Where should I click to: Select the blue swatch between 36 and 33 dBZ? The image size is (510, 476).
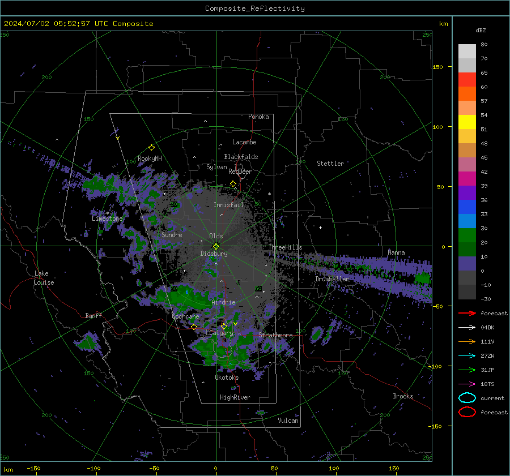point(467,207)
